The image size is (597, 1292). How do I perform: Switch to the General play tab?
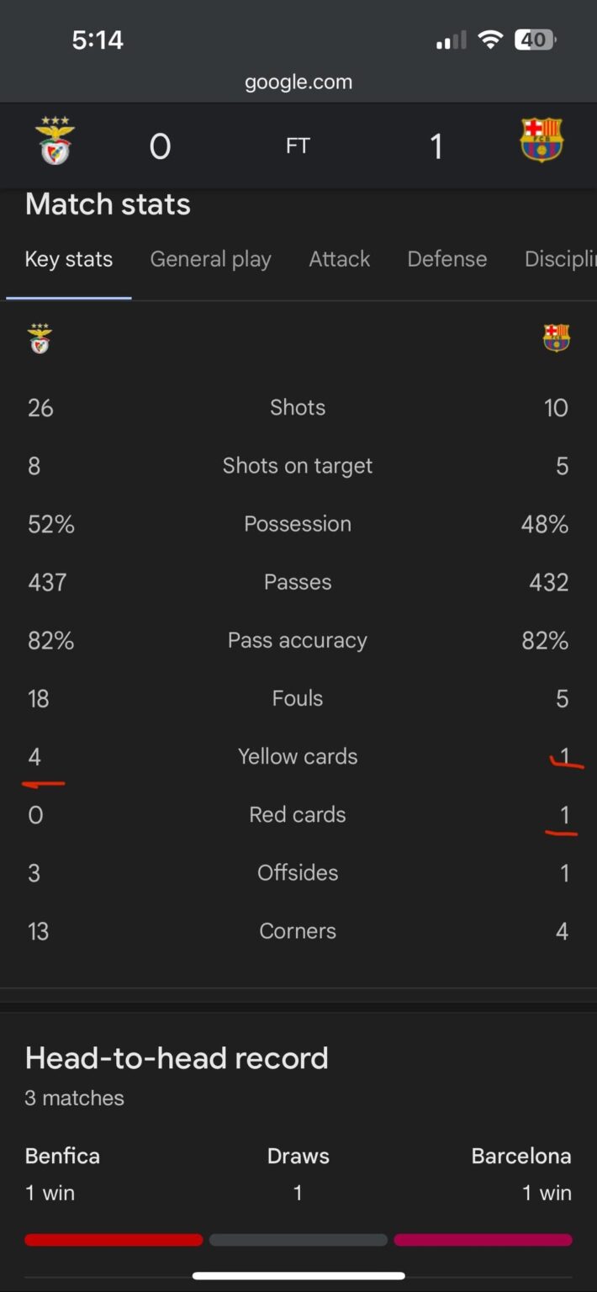210,259
